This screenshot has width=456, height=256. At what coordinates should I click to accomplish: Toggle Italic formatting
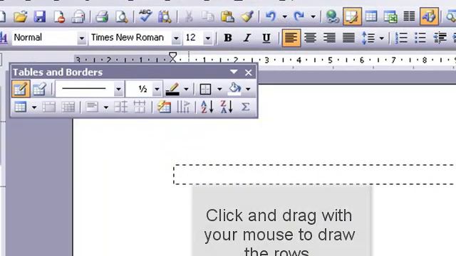(x=247, y=38)
